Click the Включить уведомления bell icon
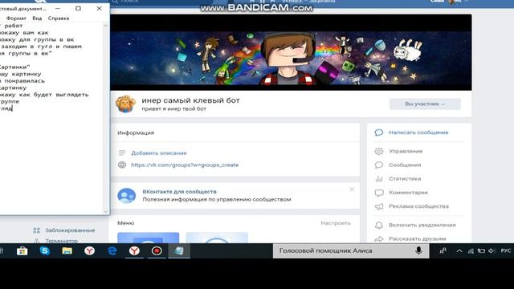Image resolution: width=514 pixels, height=289 pixels. coord(378,225)
